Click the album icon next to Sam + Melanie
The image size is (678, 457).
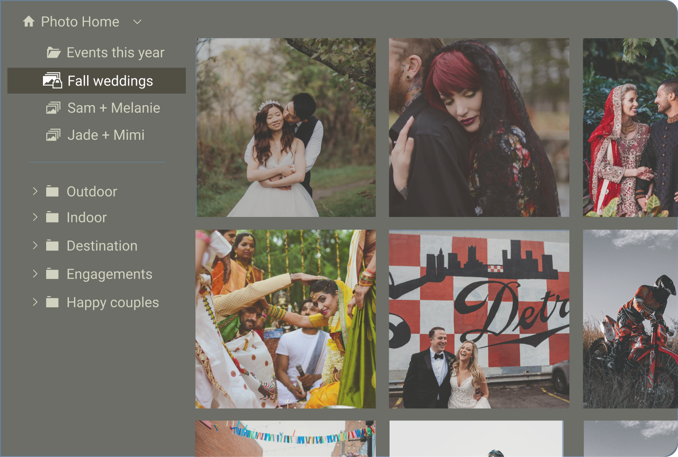coord(53,108)
